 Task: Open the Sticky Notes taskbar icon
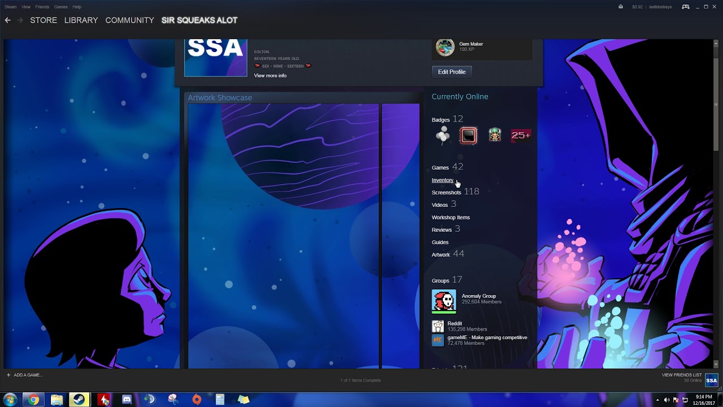coord(243,400)
